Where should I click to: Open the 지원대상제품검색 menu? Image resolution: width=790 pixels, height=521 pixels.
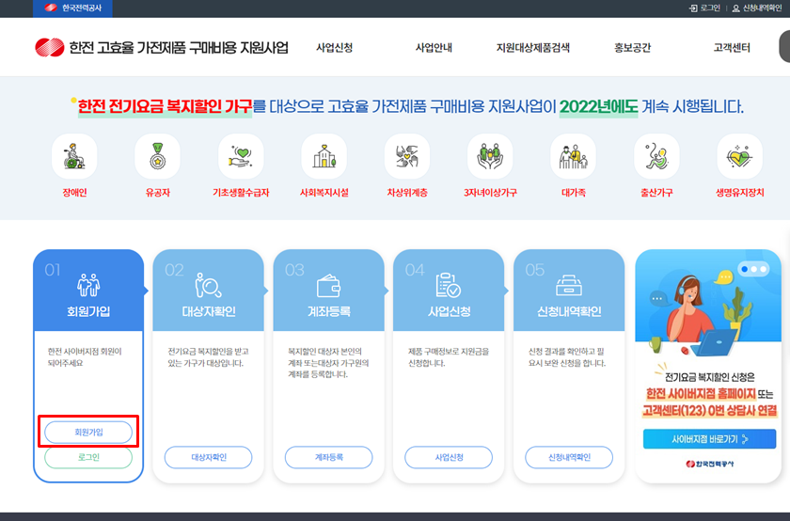click(533, 48)
